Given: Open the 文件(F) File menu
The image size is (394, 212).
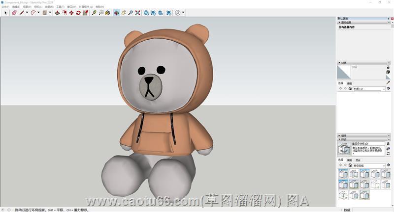Looking at the screenshot, I should (x=5, y=7).
